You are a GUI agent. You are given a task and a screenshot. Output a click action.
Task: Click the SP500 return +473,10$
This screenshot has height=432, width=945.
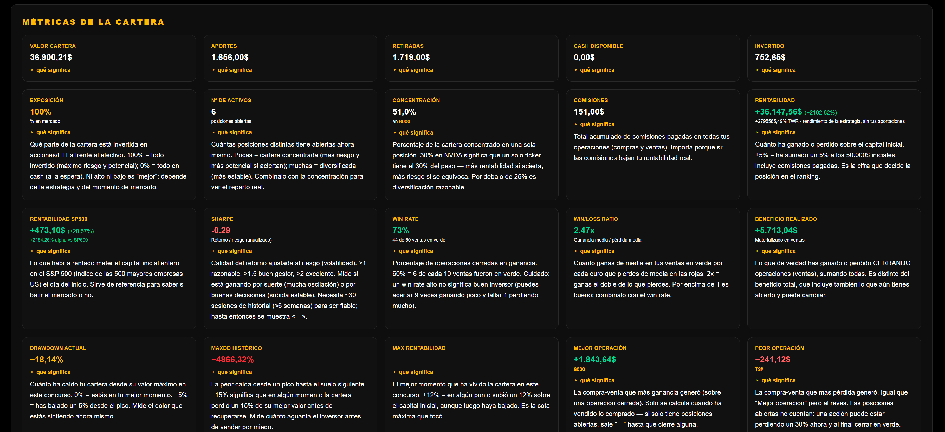pyautogui.click(x=48, y=231)
